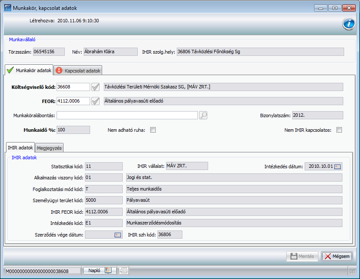Validate the Költségviselő kód checkmark icon
This screenshot has height=279, width=360.
tap(96, 87)
